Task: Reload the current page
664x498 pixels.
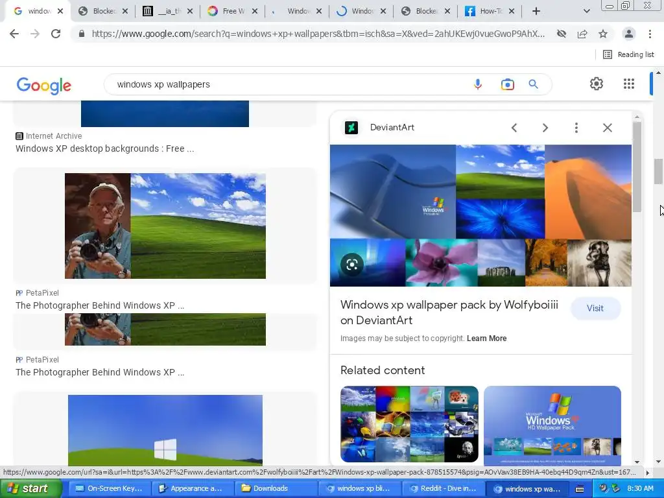Action: tap(56, 34)
